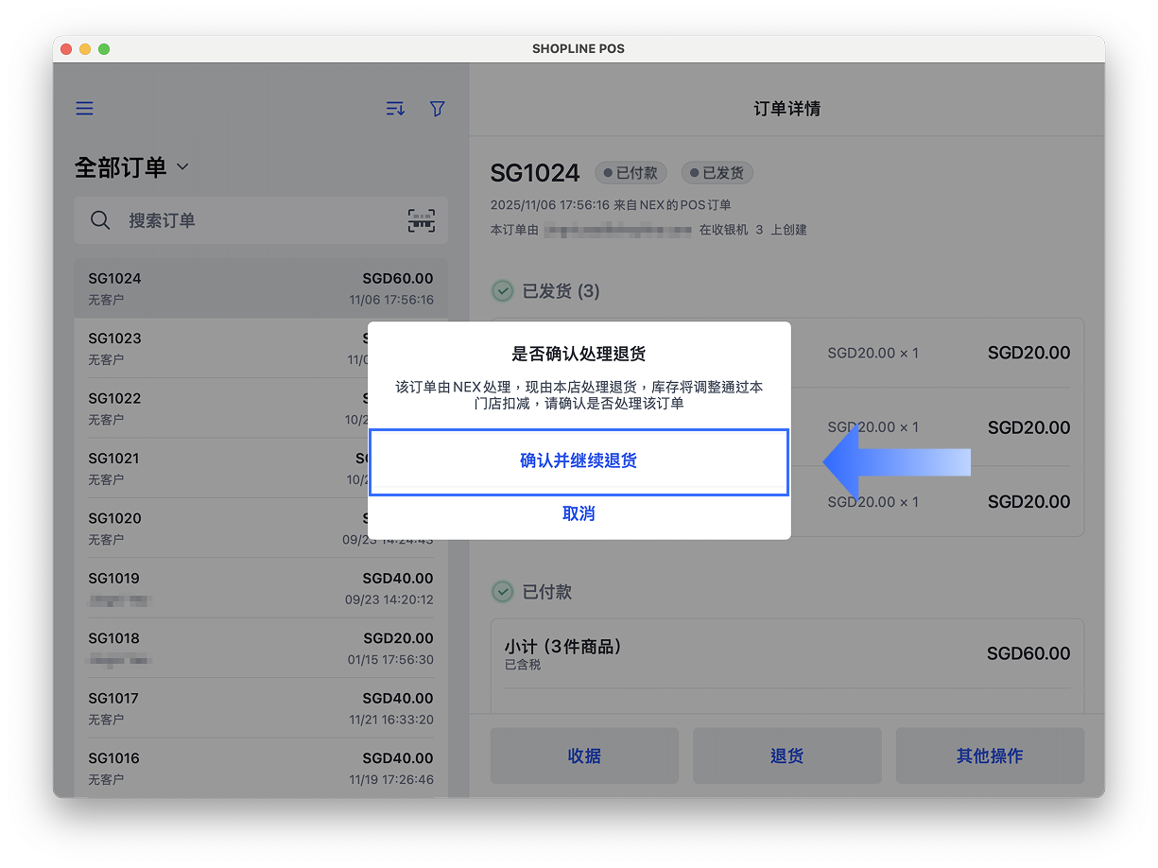
Task: Cancel the dialog with 取消
Action: [579, 513]
